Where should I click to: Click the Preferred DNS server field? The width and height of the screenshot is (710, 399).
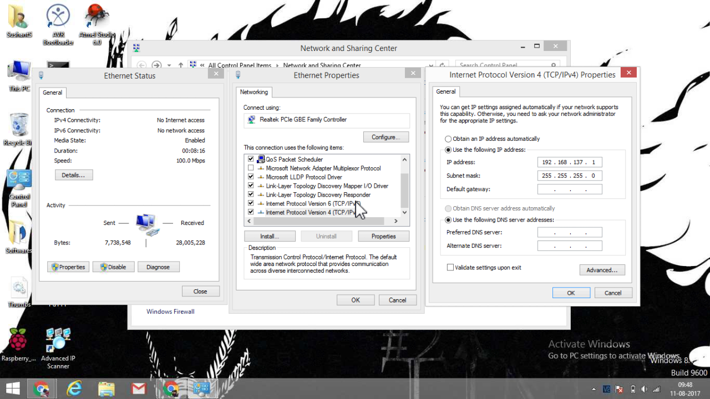point(570,232)
